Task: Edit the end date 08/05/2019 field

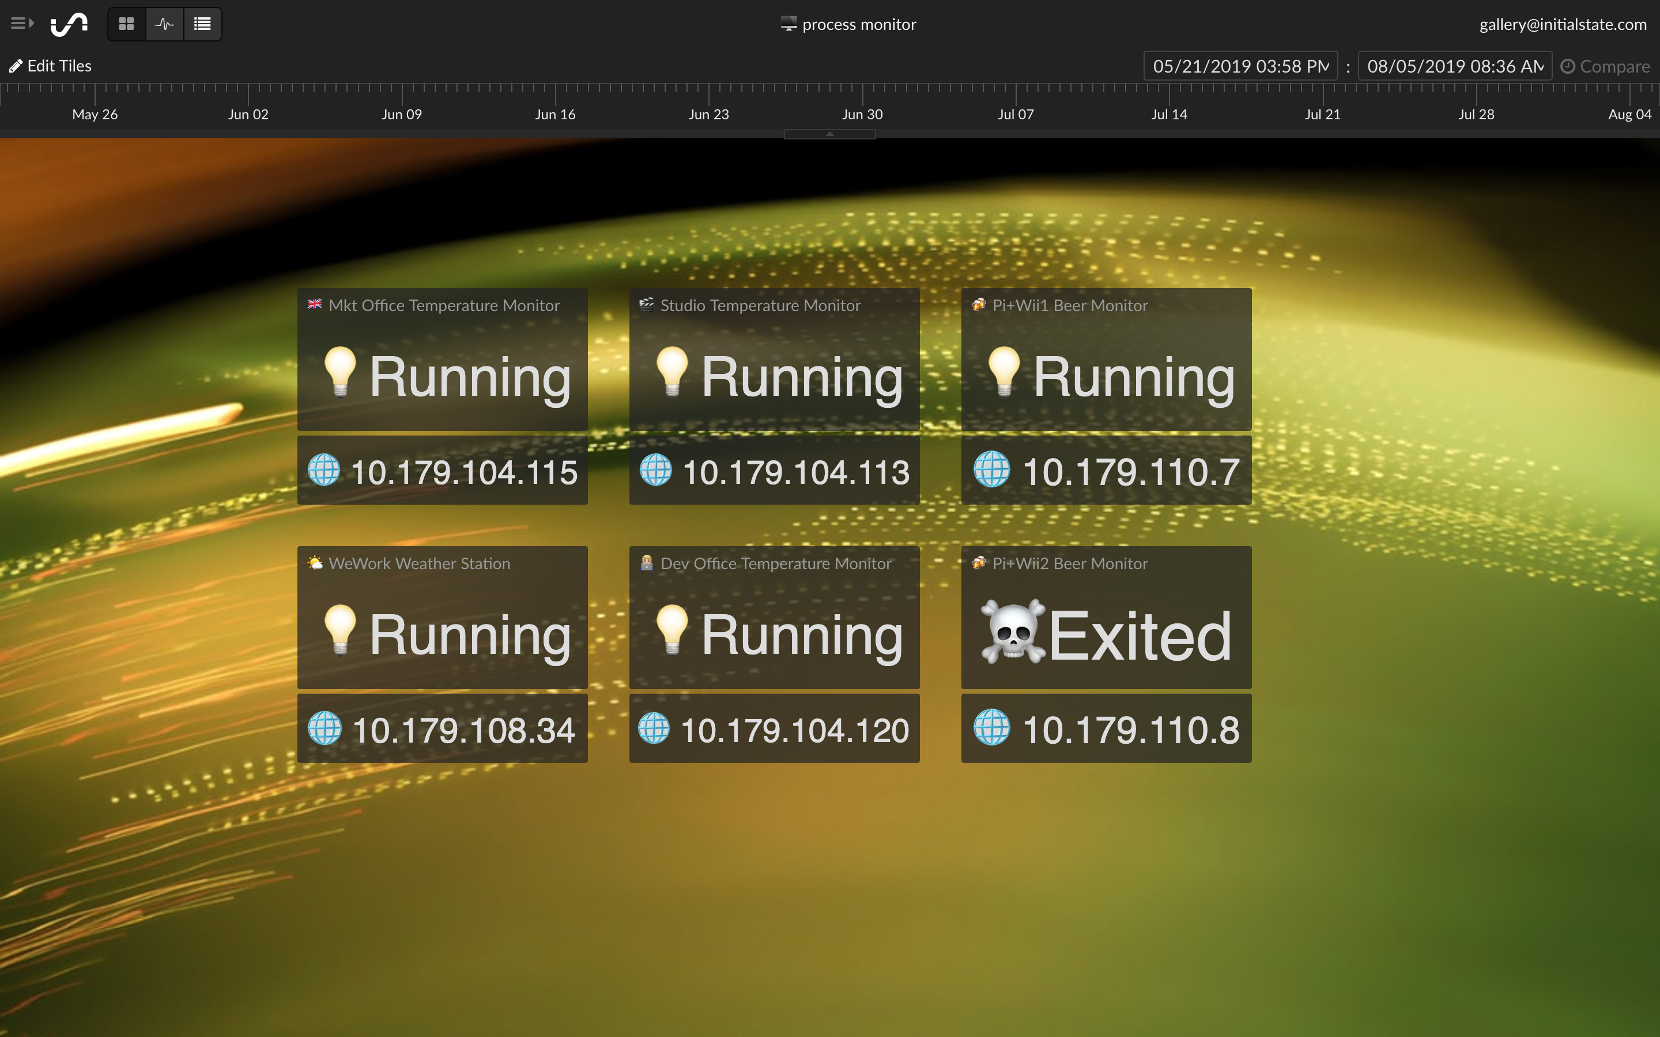Action: coord(1454,66)
